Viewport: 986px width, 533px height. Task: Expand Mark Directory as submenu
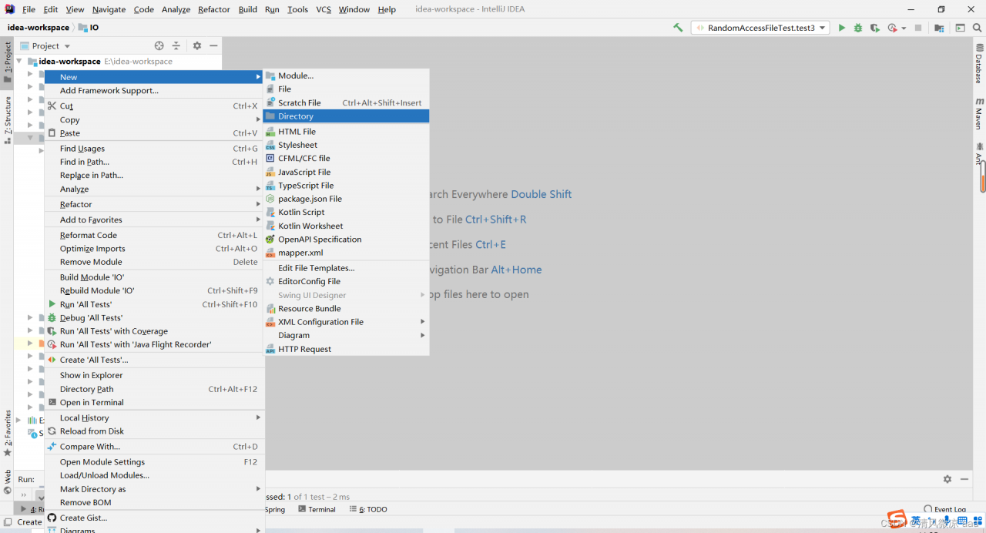pyautogui.click(x=259, y=489)
